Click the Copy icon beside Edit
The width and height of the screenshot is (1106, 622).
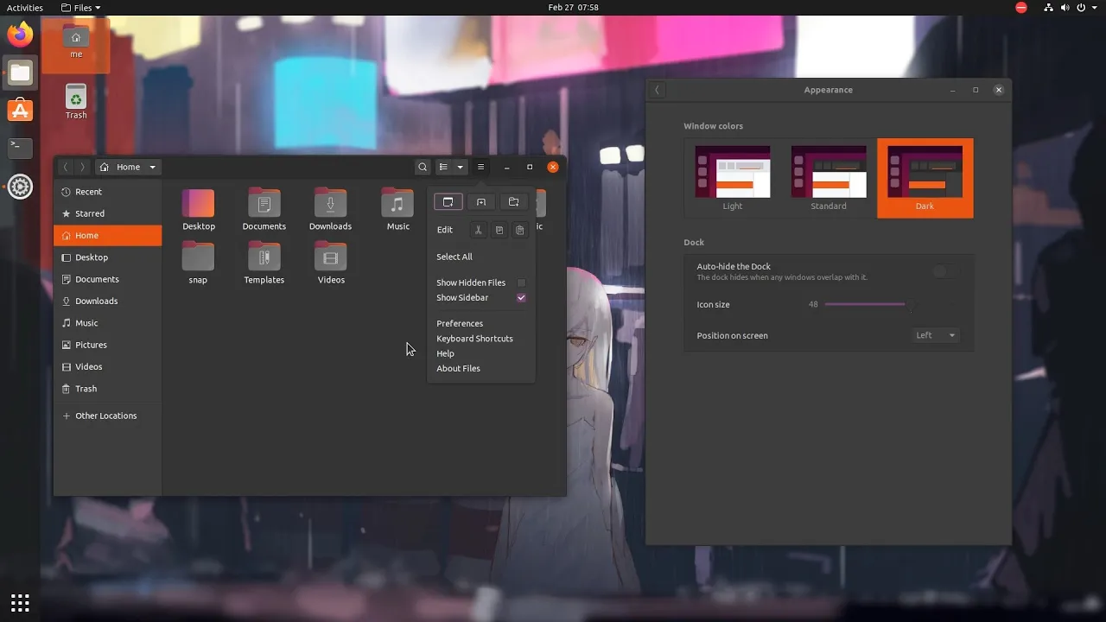click(x=499, y=230)
